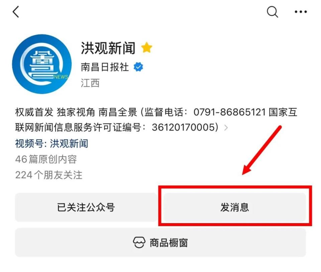Open the 商品橱窗 button
Image resolution: width=321 pixels, height=272 pixels.
(x=160, y=243)
